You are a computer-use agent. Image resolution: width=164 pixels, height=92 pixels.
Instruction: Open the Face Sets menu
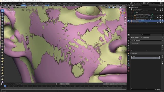24,7
